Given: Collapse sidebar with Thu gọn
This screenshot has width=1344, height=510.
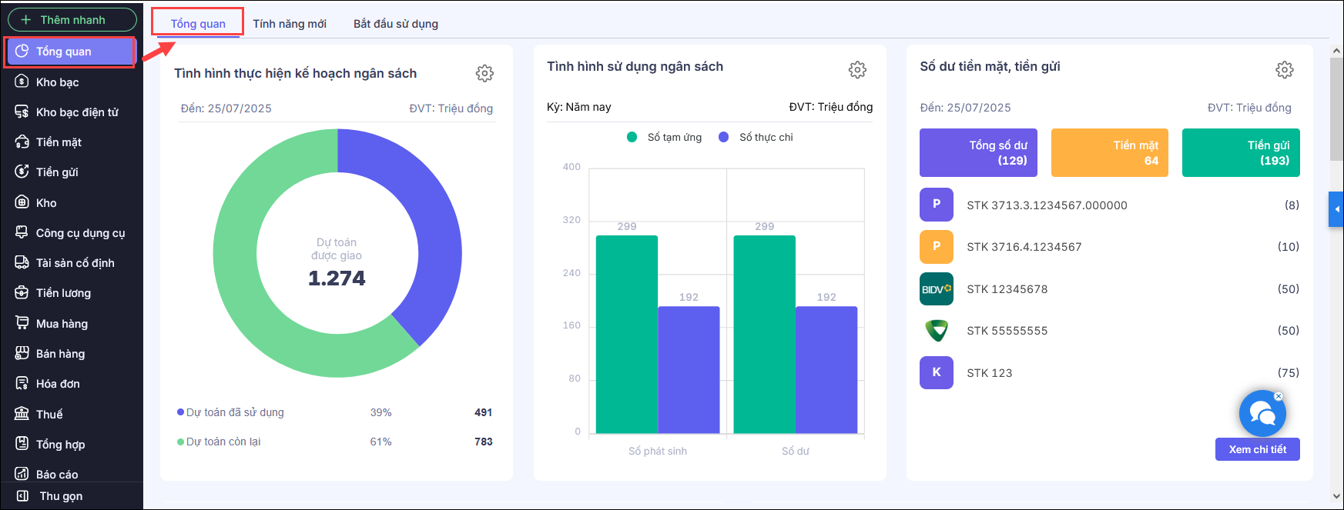Looking at the screenshot, I should pyautogui.click(x=61, y=496).
